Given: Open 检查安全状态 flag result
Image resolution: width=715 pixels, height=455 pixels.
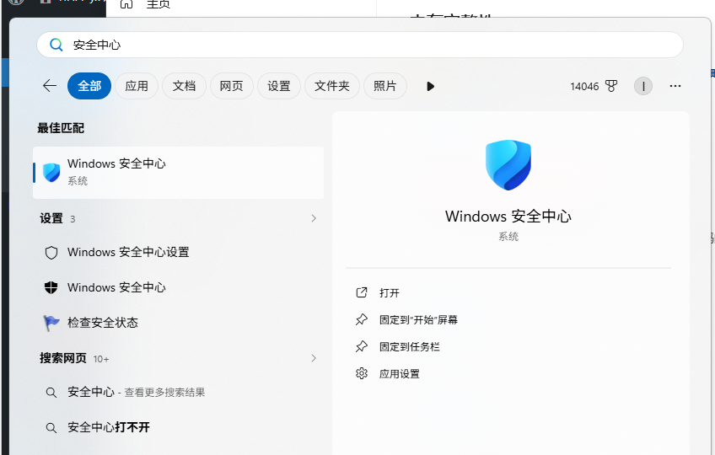Looking at the screenshot, I should pyautogui.click(x=102, y=323).
